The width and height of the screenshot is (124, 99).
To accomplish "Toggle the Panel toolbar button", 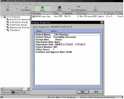I will click(x=42, y=9).
